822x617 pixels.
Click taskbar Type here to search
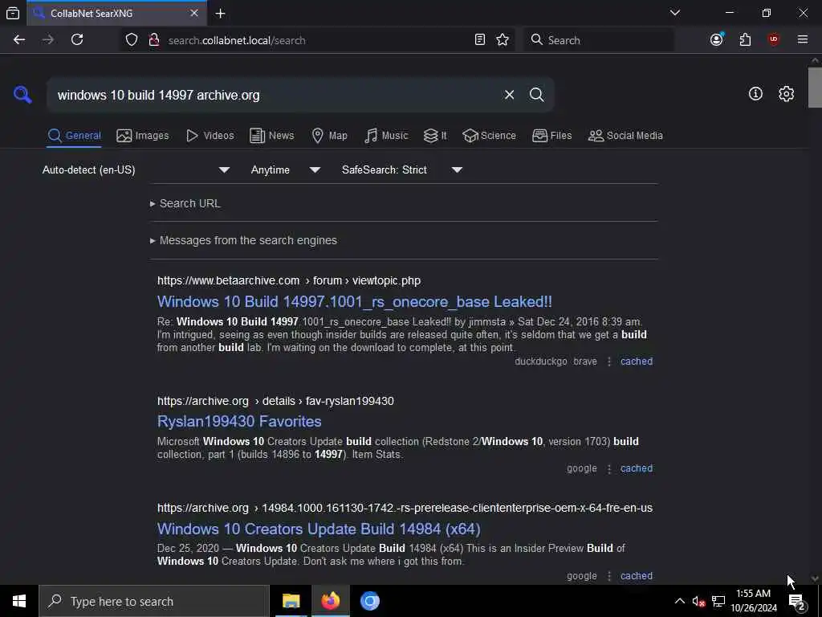[154, 601]
